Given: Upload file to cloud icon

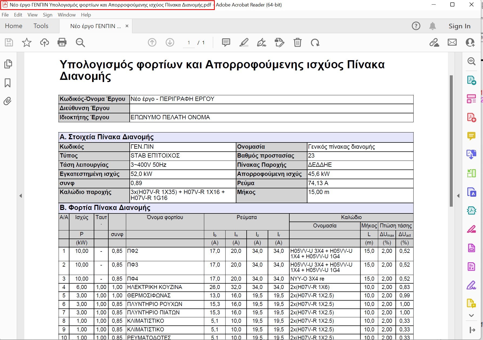Looking at the screenshot, I should tap(45, 42).
